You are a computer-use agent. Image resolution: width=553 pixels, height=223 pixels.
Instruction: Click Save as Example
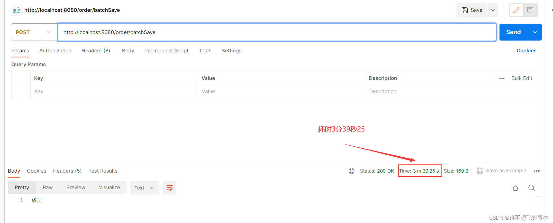[x=502, y=171]
